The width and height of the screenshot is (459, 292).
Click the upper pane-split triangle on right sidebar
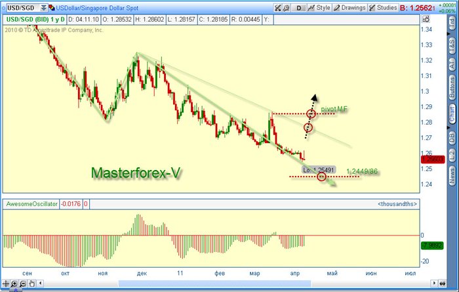point(448,34)
